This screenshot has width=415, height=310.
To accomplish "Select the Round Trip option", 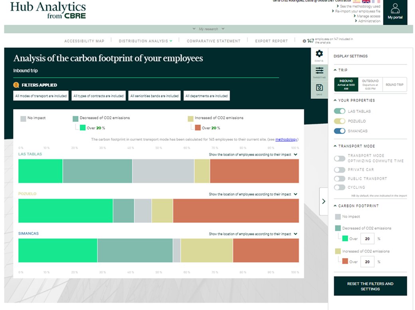I will [x=394, y=84].
